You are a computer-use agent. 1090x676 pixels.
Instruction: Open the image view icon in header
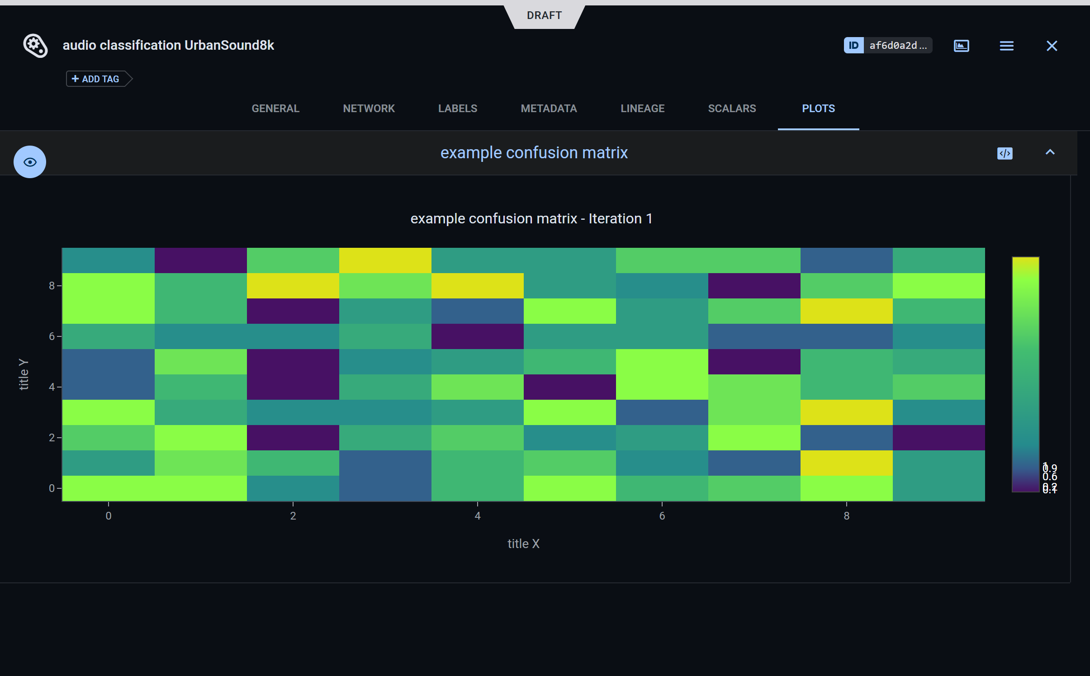[x=961, y=46]
